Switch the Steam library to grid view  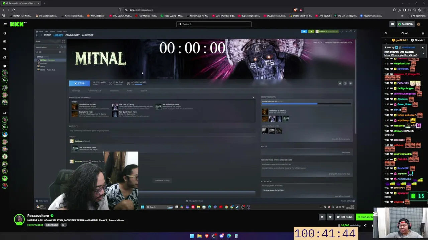[63, 41]
